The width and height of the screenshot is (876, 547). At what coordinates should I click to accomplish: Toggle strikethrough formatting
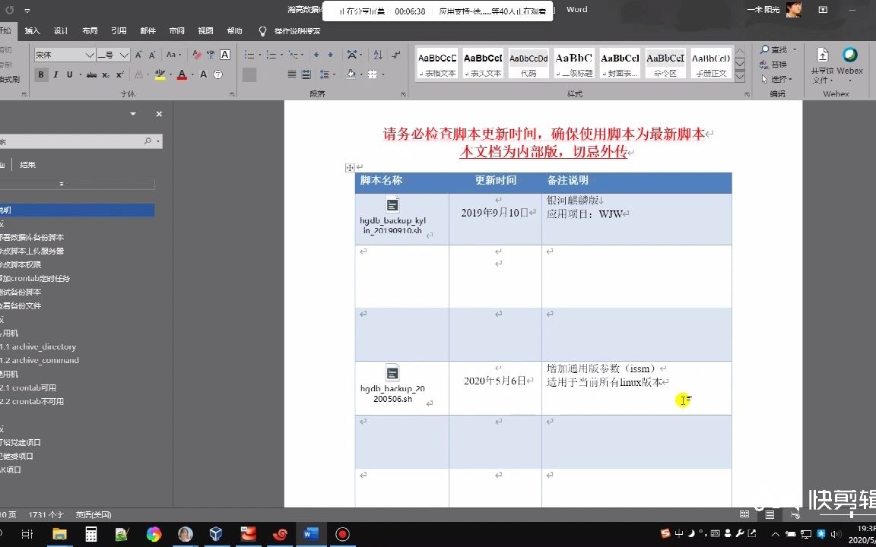point(92,74)
